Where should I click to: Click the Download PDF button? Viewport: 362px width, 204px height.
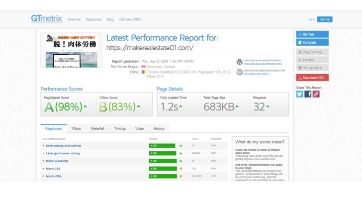[x=312, y=78]
